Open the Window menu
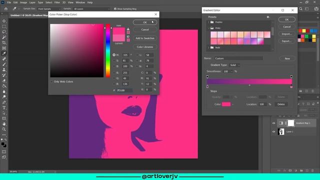Image resolution: width=320 pixels, height=180 pixels. (x=80, y=2)
